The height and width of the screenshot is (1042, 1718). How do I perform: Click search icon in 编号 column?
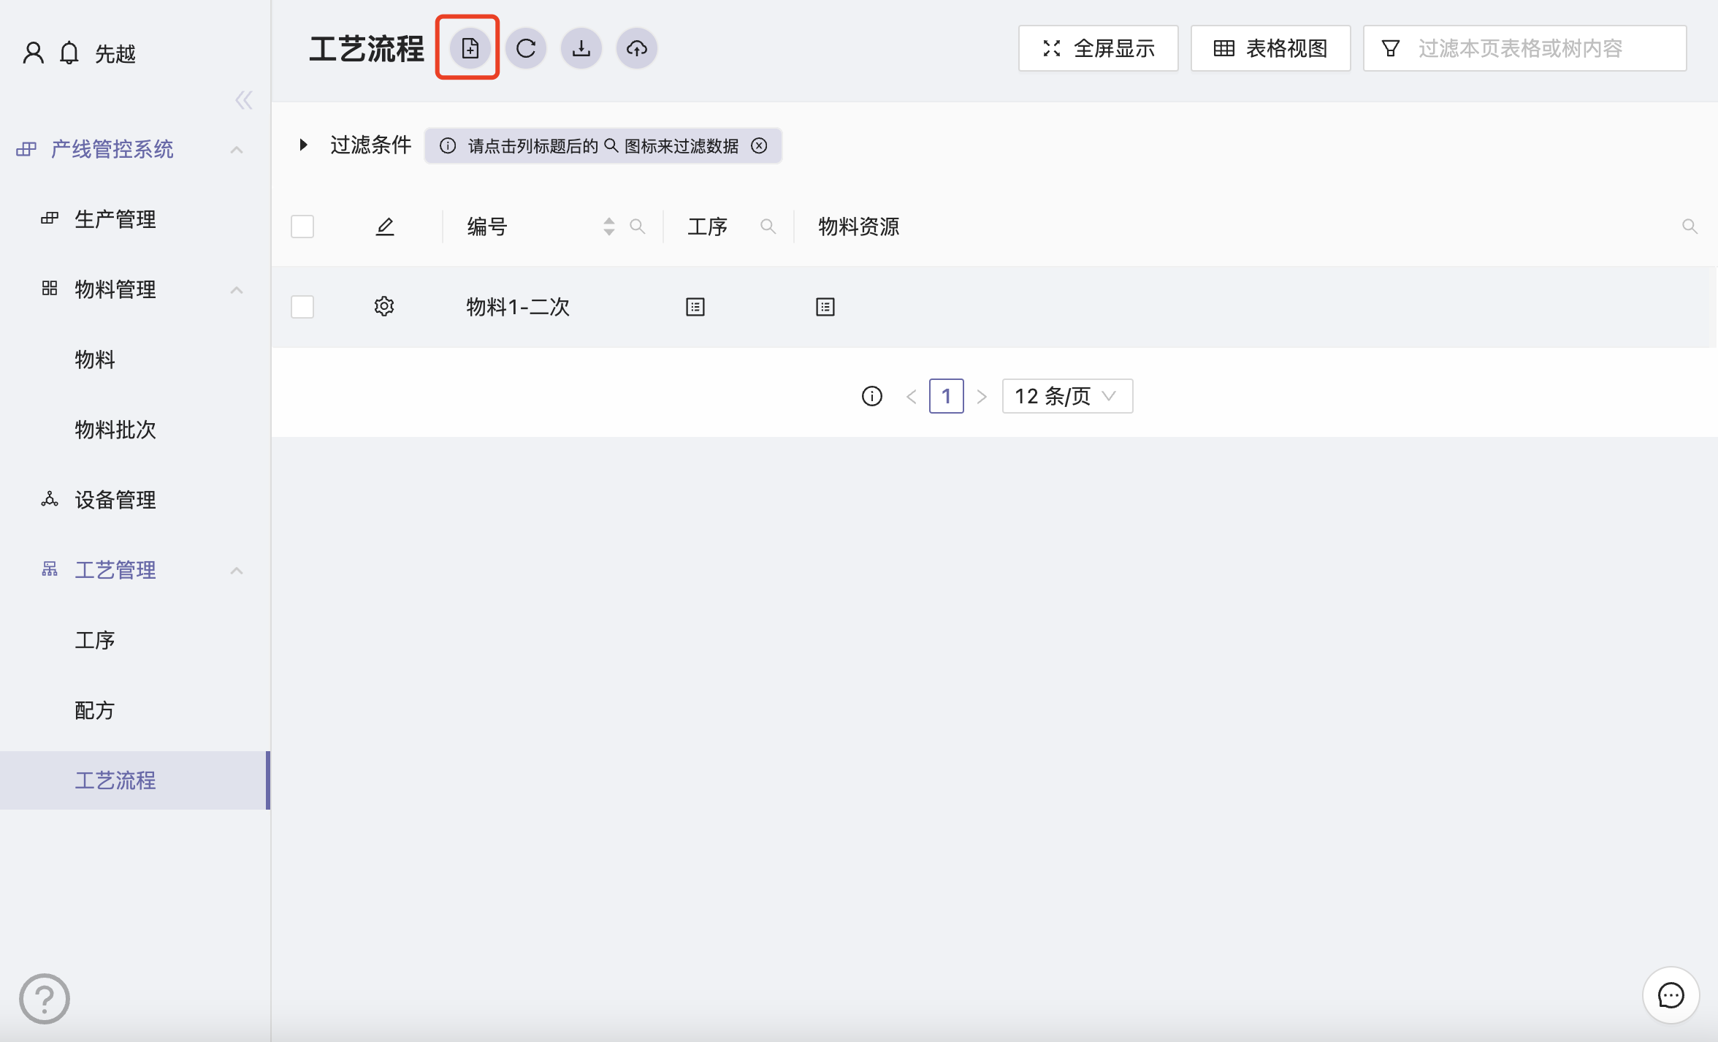coord(638,227)
